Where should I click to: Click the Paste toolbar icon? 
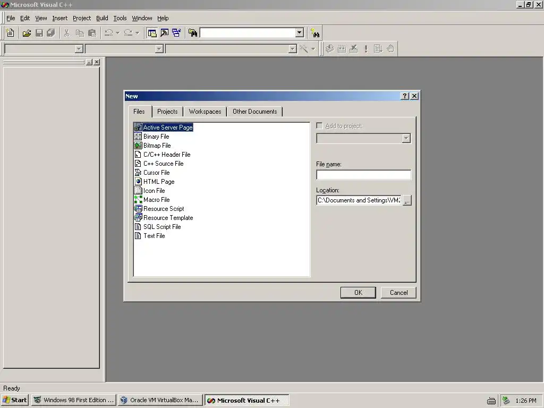92,33
